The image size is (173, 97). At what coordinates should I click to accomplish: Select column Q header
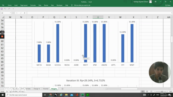click(x=54, y=17)
